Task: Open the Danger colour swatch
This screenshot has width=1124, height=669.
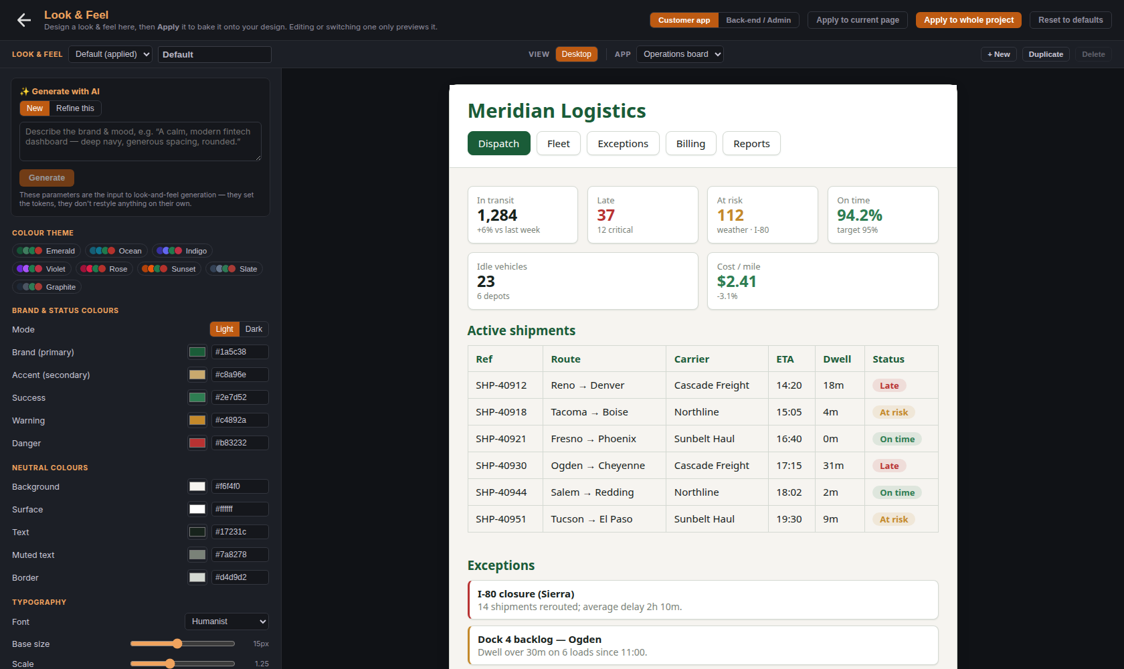Action: tap(197, 443)
